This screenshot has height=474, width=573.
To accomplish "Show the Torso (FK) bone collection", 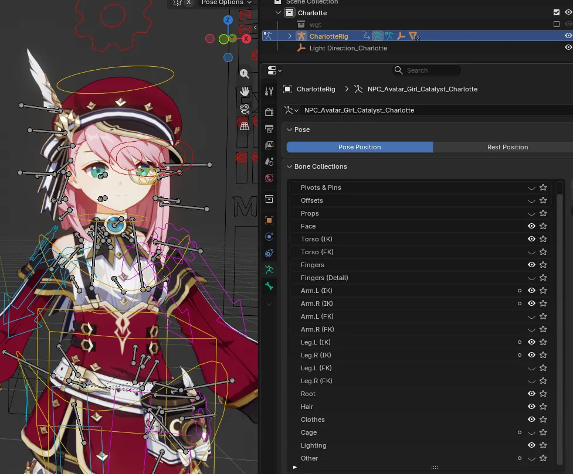I will 531,252.
